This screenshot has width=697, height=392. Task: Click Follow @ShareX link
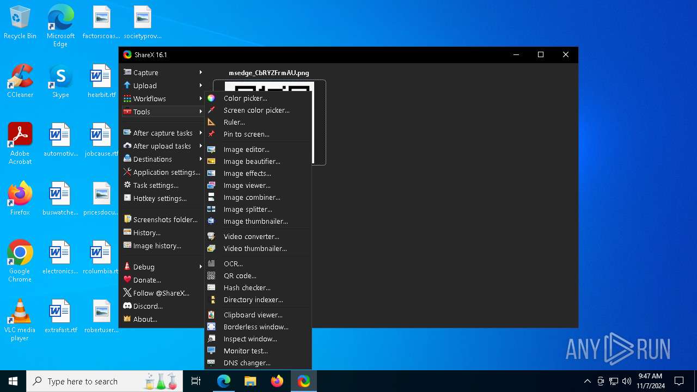pyautogui.click(x=162, y=293)
